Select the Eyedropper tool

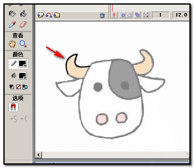(12, 24)
